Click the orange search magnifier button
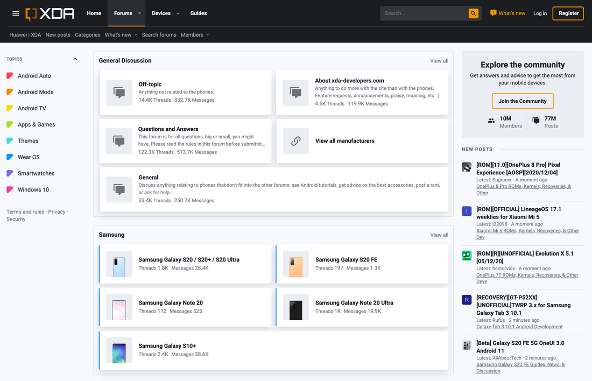592x381 pixels. pos(473,13)
